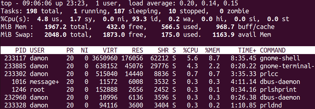Click the prlshprint command
This screenshot has height=109, width=315.
(278, 89)
